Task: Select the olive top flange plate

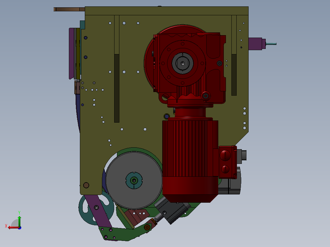Action: click(167, 11)
